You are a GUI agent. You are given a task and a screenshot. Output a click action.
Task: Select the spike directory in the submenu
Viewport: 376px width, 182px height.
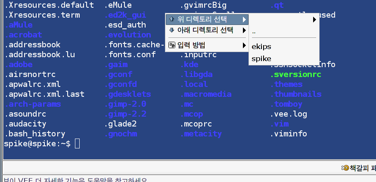tap(261, 59)
